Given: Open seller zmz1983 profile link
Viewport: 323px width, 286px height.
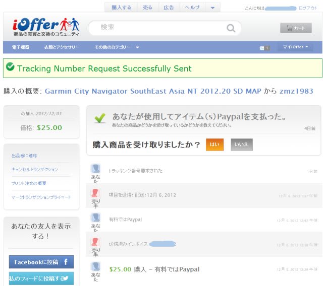Looking at the screenshot, I should [x=296, y=91].
